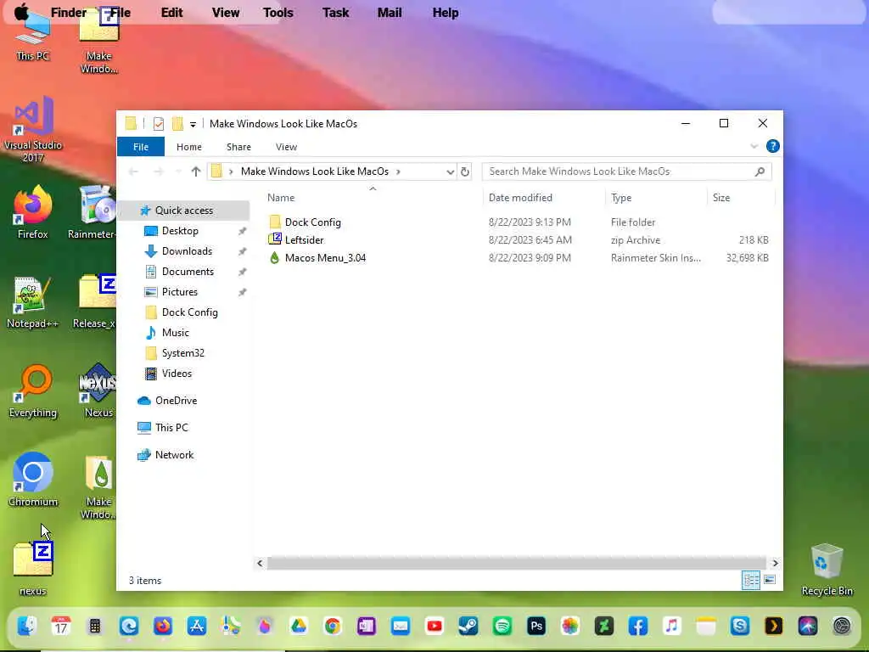Click in the Search Make Windows Look Like MacOs box

pyautogui.click(x=627, y=171)
